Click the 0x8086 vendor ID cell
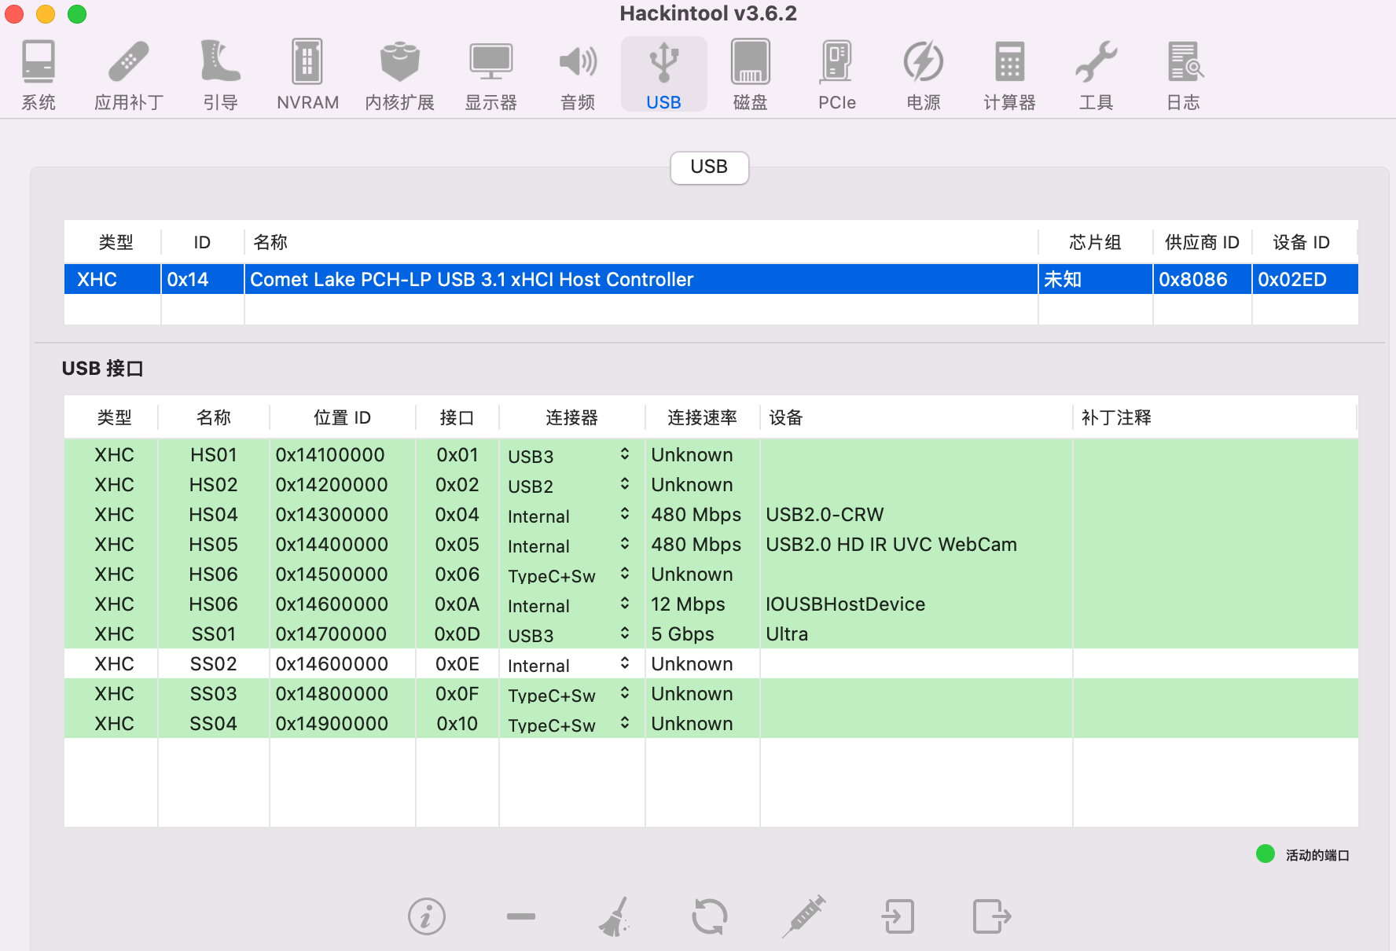This screenshot has width=1396, height=951. click(1202, 280)
